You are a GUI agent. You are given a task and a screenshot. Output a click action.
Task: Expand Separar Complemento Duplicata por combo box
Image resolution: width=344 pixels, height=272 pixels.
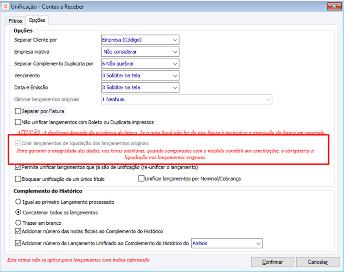click(x=140, y=64)
